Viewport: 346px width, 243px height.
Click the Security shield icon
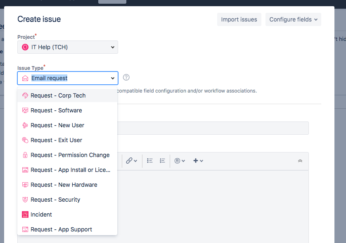(25, 200)
